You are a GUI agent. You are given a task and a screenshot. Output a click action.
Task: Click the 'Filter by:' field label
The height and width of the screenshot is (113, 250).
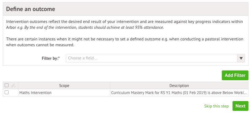[51, 58]
